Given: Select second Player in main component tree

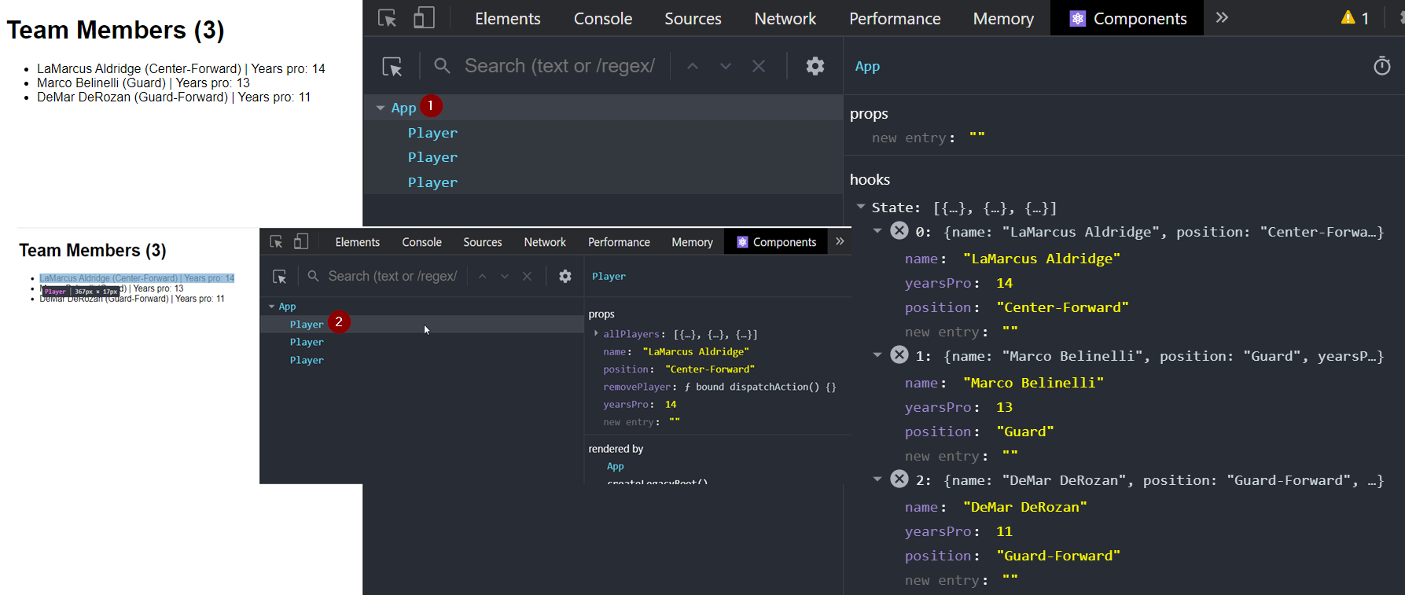Looking at the screenshot, I should [x=432, y=157].
